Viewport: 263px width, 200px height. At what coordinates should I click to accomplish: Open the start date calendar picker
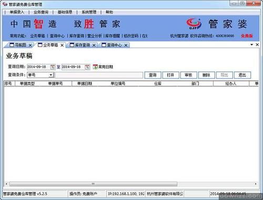pyautogui.click(x=53, y=67)
